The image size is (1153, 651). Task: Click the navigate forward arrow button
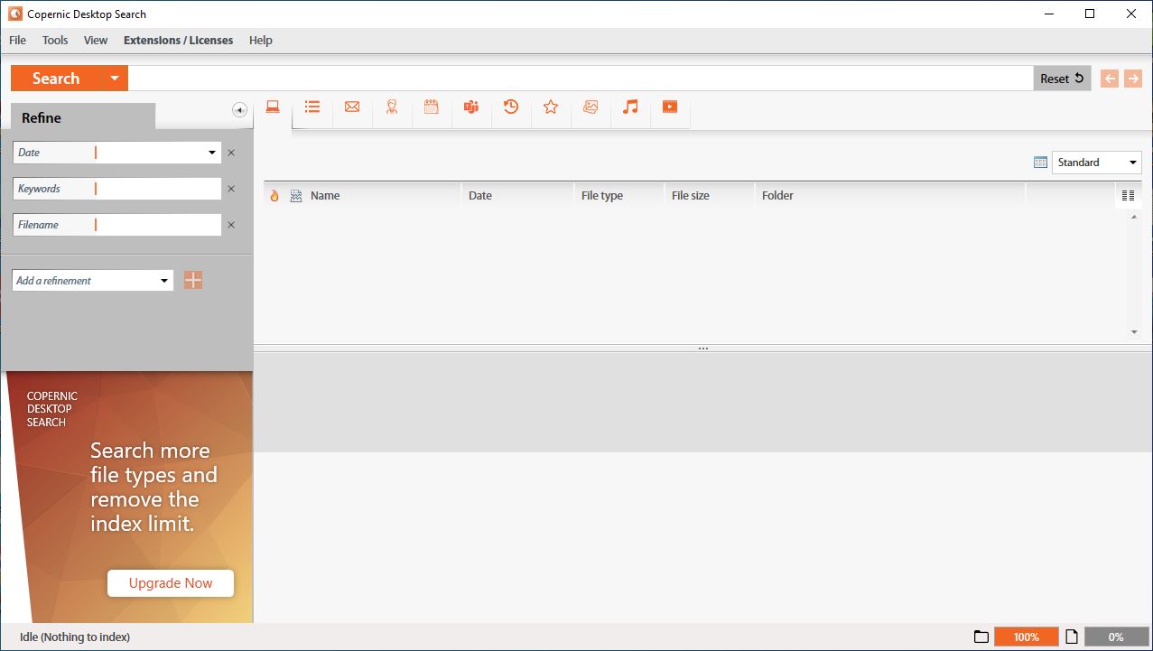click(1133, 79)
